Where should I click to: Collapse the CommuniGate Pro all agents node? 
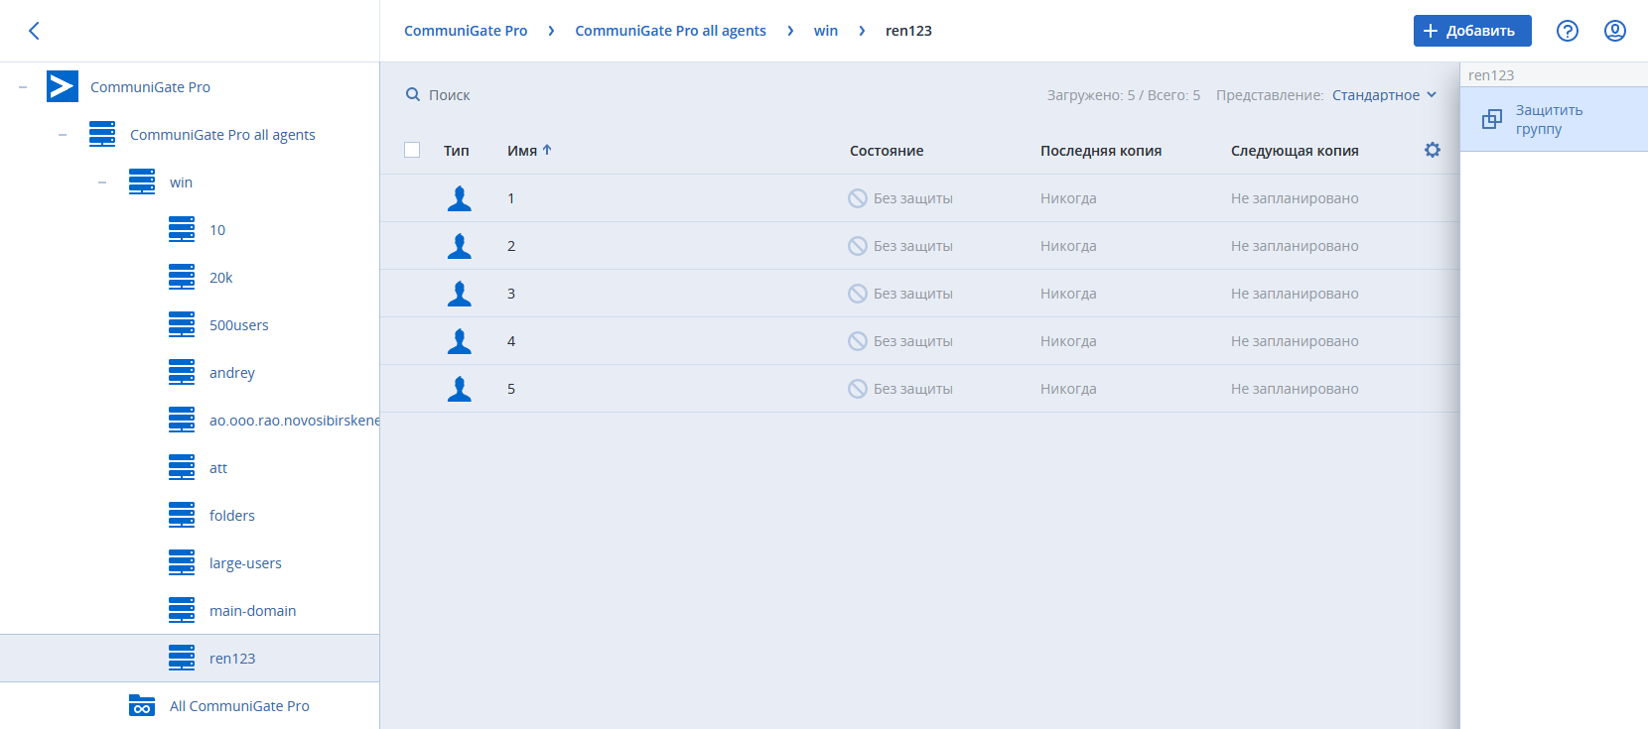(x=63, y=135)
